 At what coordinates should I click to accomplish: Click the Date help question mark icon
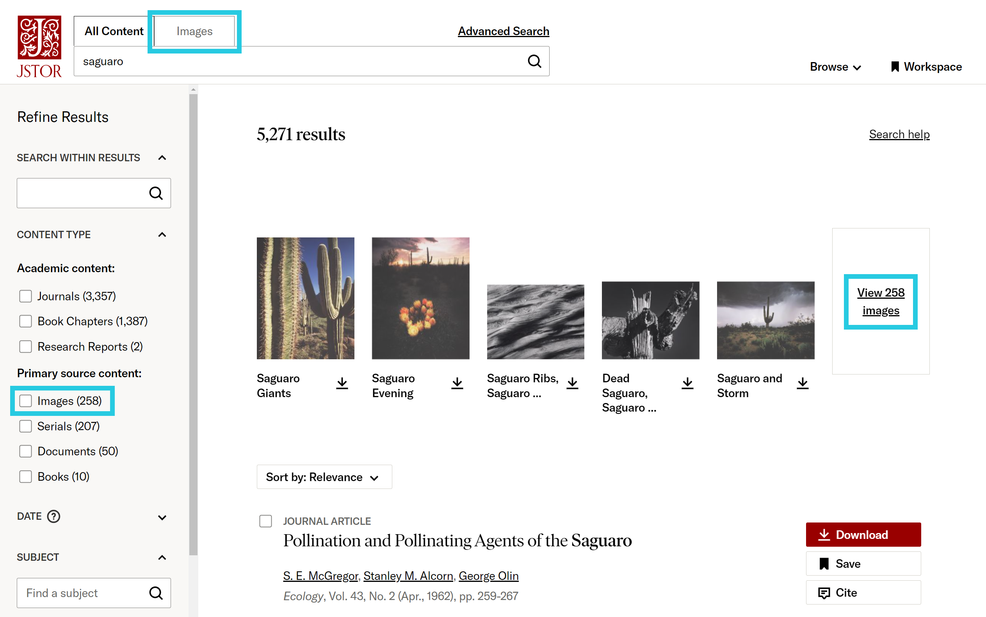(54, 517)
